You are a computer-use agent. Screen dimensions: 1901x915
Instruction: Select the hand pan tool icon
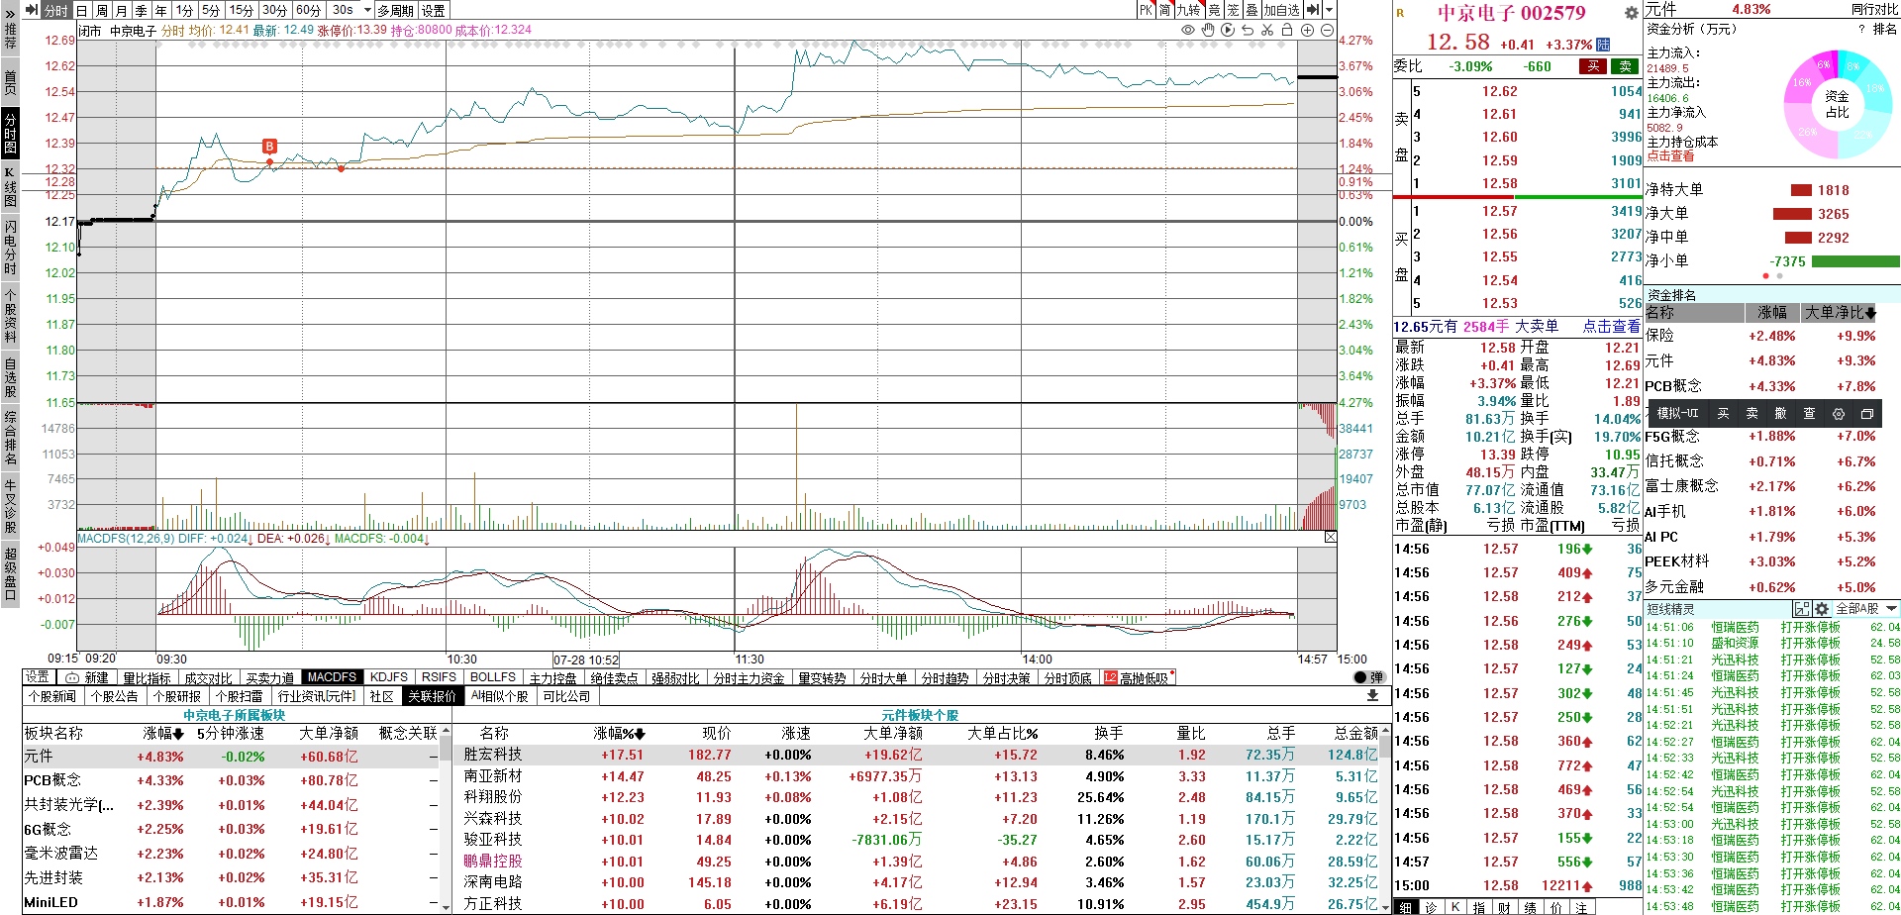click(x=1208, y=31)
